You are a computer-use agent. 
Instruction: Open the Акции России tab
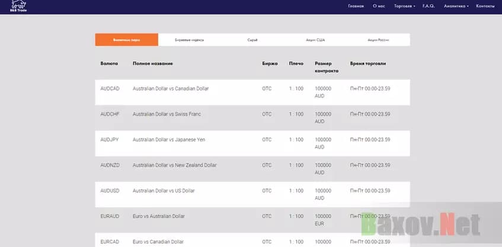[x=378, y=40]
